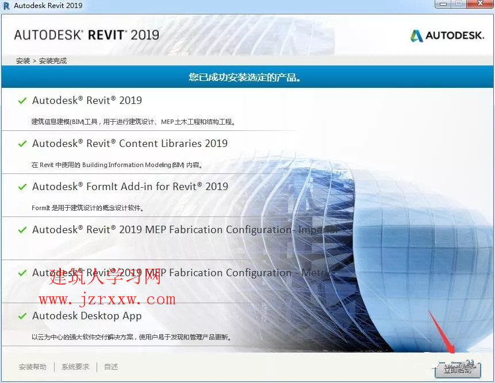Click the 安装 > 安装完成 breadcrumb

41,61
